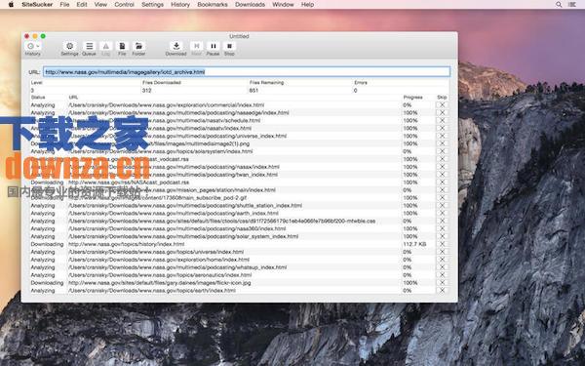Skip the podcasting/nasaedge/index.html row

(442, 113)
